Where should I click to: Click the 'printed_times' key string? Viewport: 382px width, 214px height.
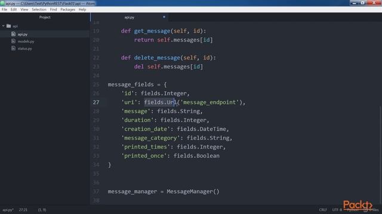[x=146, y=147]
